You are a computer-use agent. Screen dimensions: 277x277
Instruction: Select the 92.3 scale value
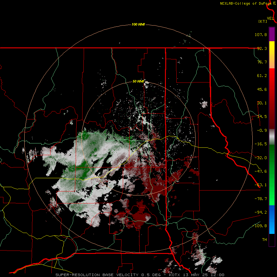[x=262, y=48]
